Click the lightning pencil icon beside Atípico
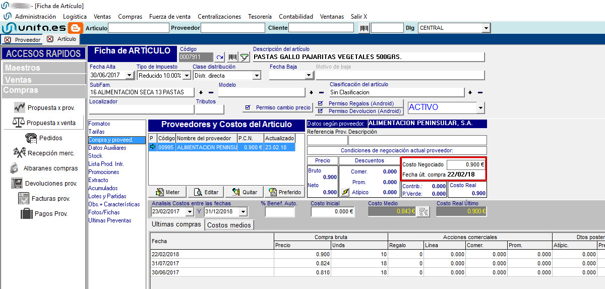Screen dimensions: 605x289 pos(345,192)
